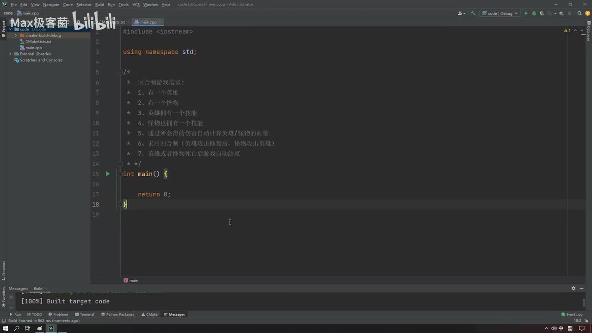Open Windows Task View

pos(28,328)
